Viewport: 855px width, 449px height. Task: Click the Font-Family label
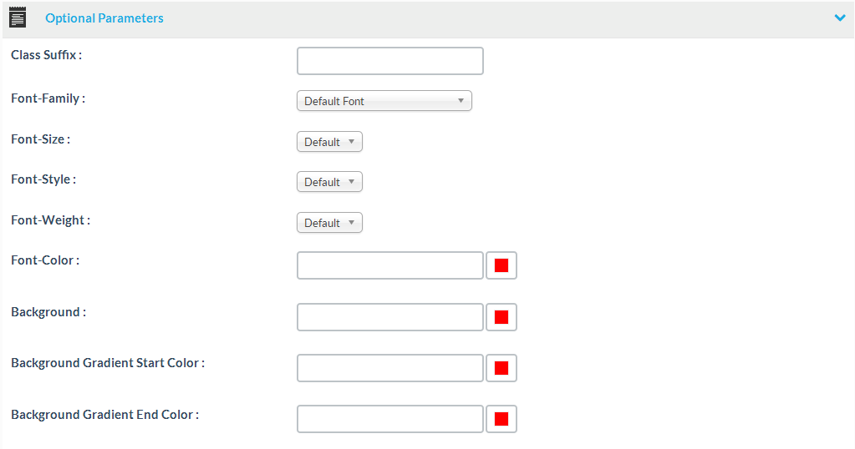pos(48,98)
